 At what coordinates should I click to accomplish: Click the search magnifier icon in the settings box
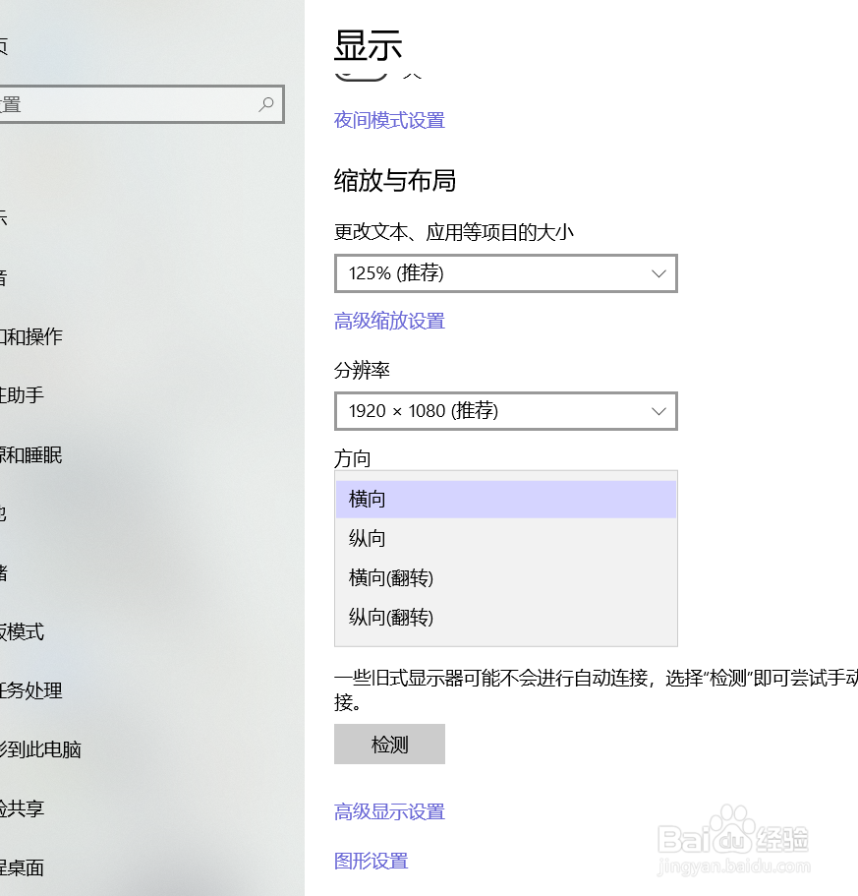pos(266,104)
